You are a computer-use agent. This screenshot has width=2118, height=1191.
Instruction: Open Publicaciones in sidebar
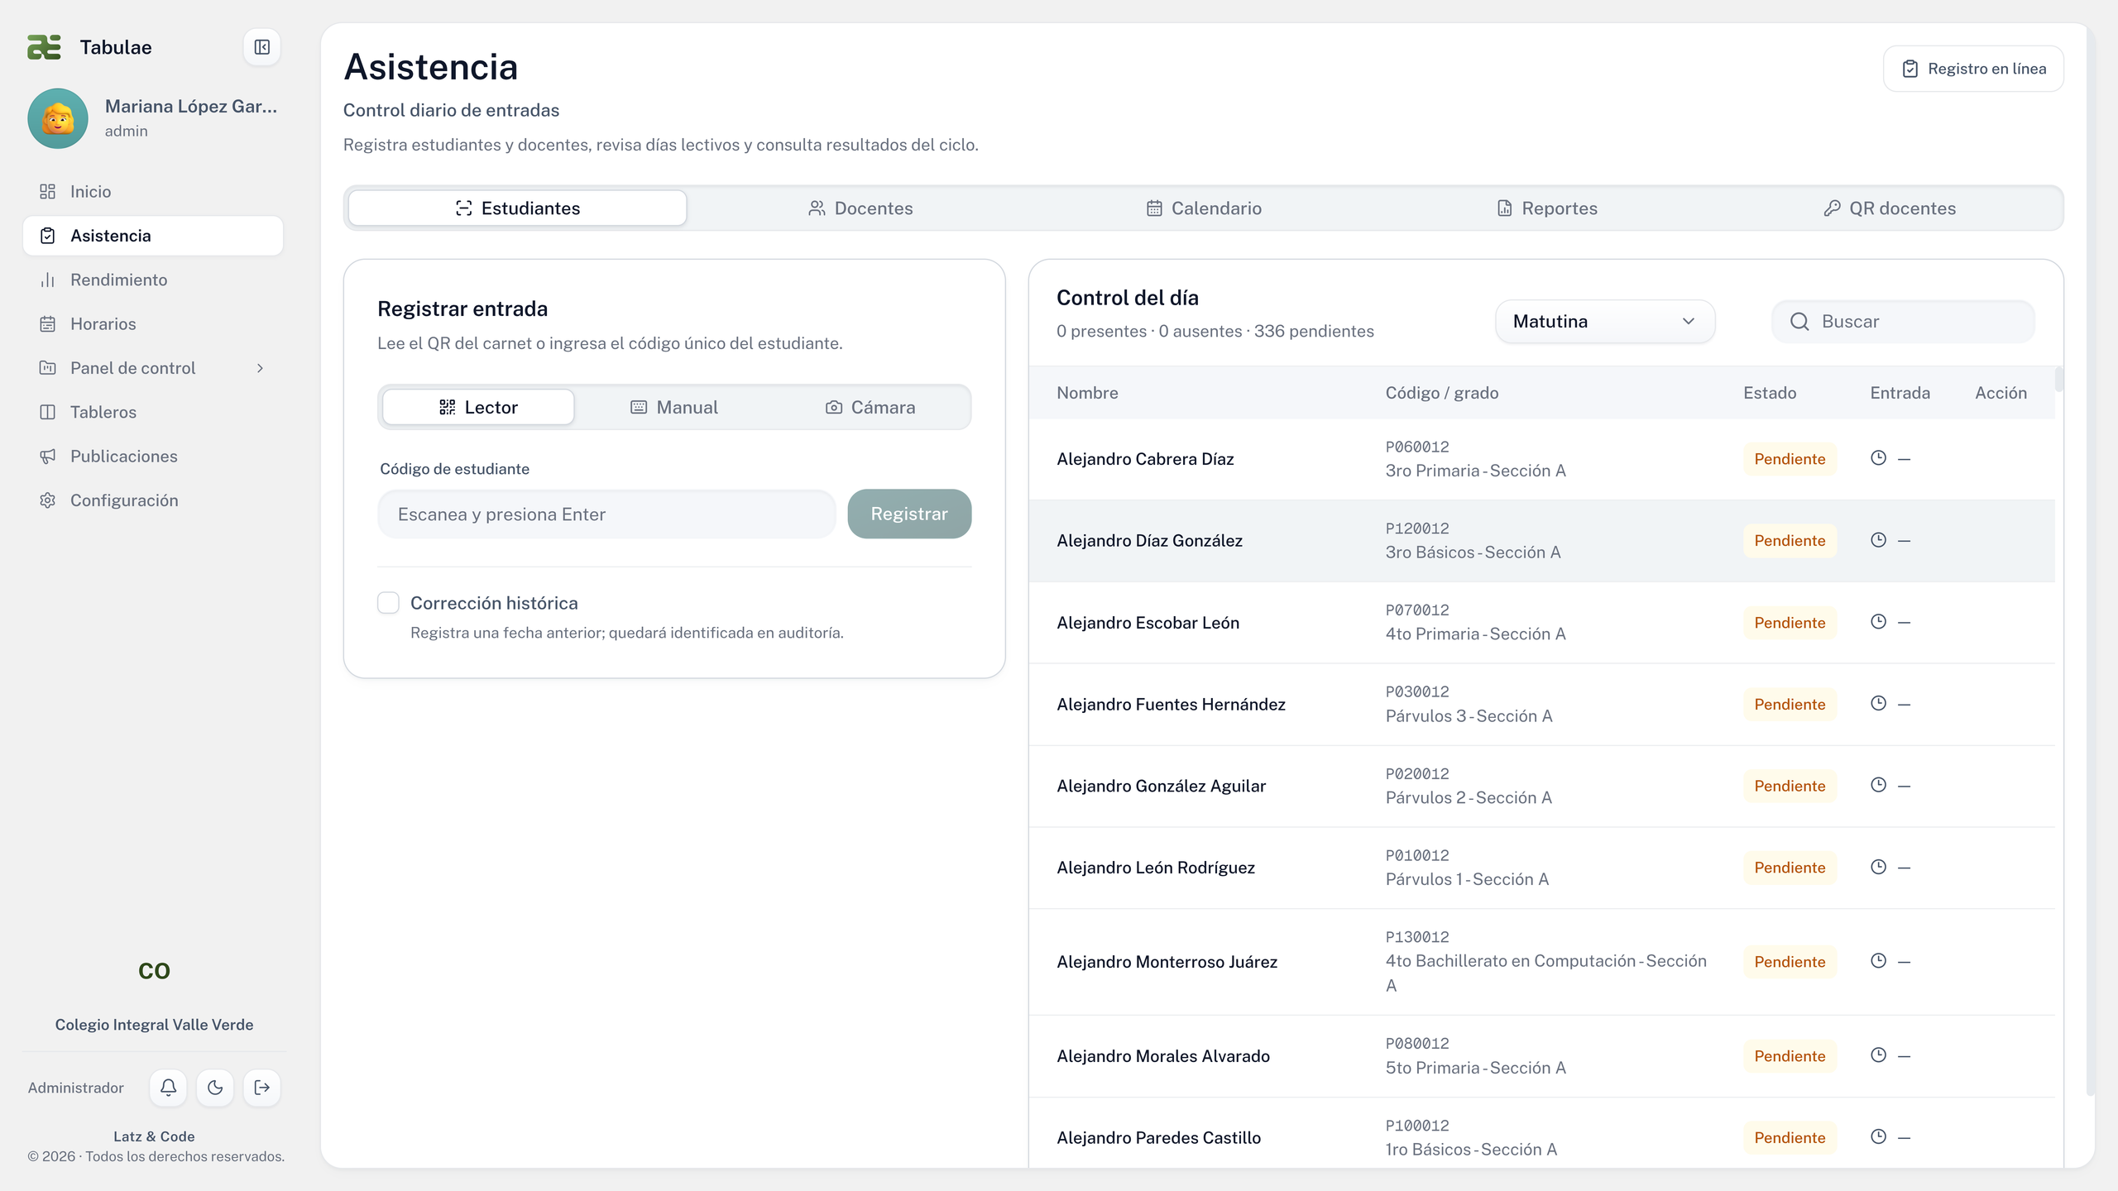click(x=153, y=457)
